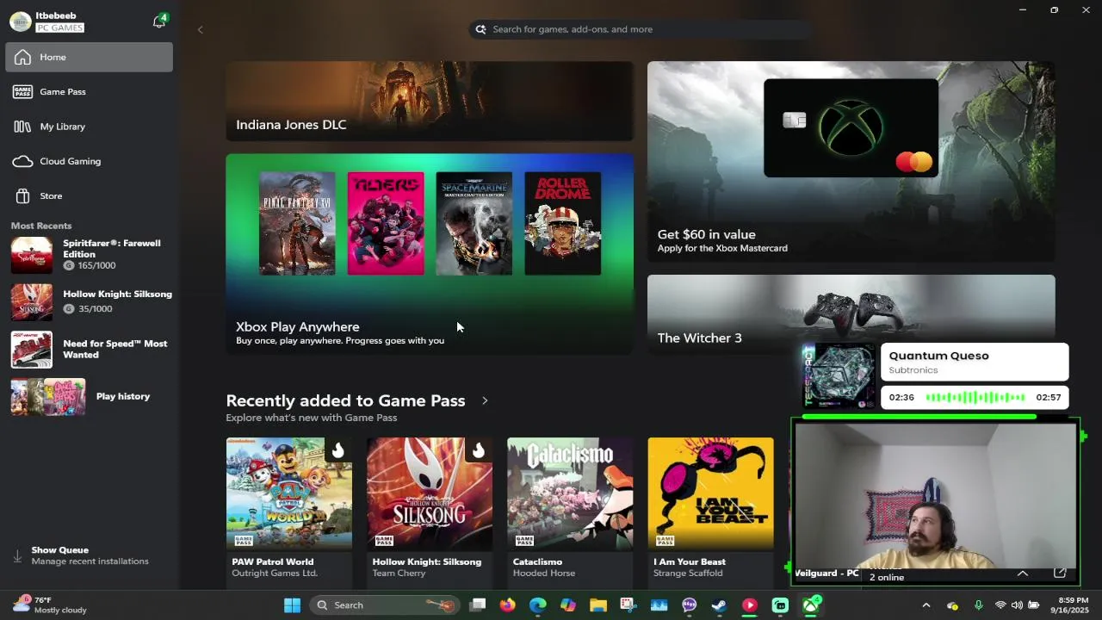Screen dimensions: 1102x620
Task: Expand Recently added to Game Pass arrow
Action: (x=485, y=400)
